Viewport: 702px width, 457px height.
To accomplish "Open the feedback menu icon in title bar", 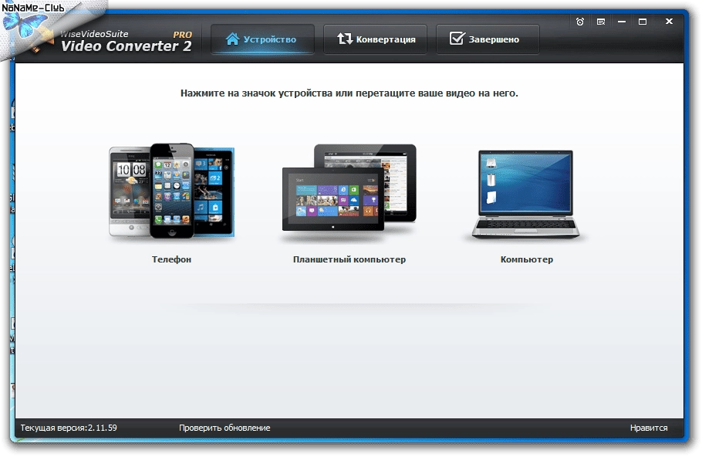I will tap(601, 22).
